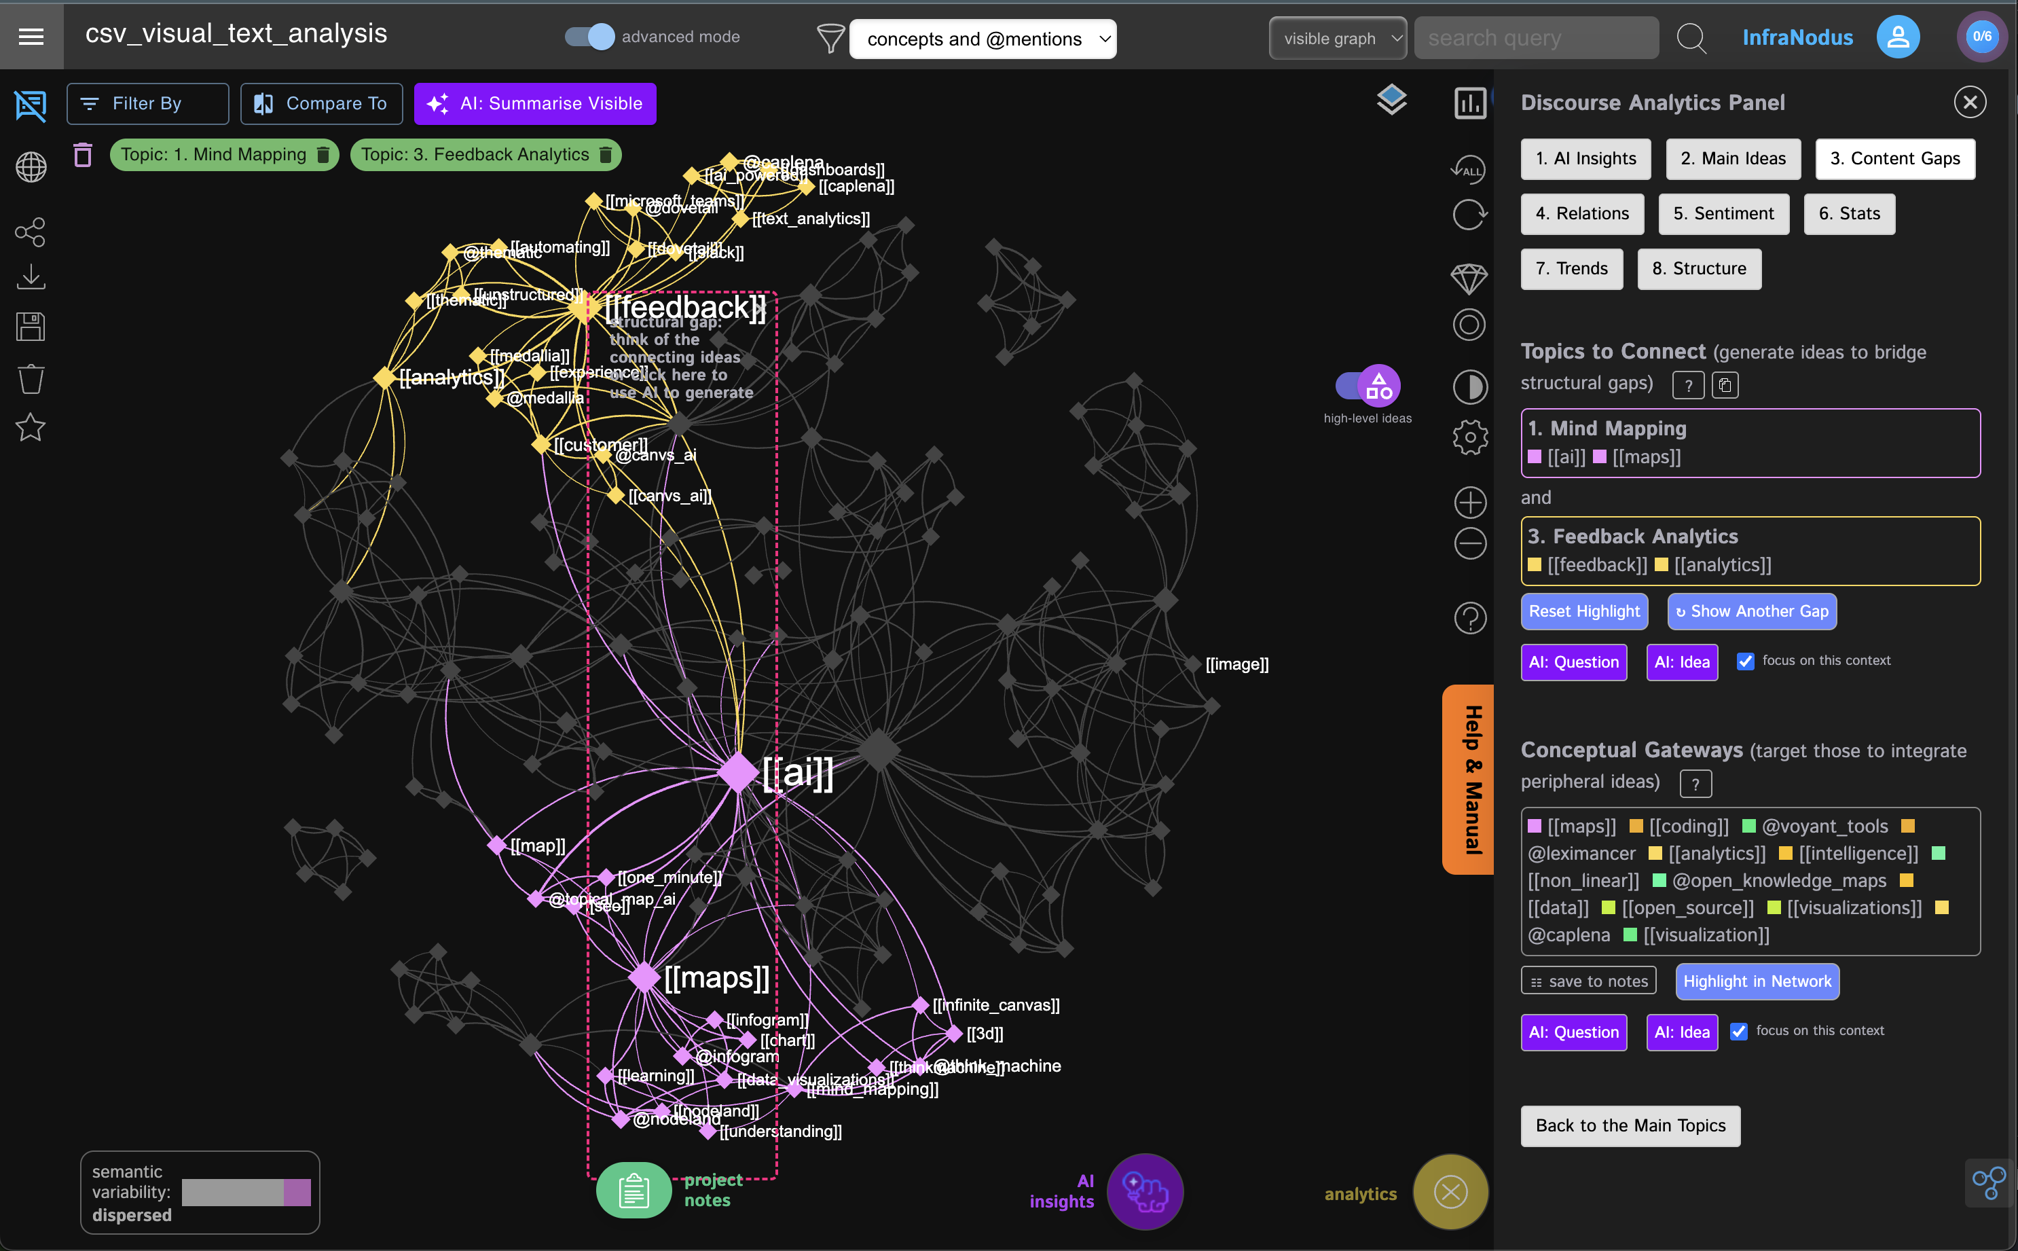
Task: Click Show Another Gap button
Action: (1752, 611)
